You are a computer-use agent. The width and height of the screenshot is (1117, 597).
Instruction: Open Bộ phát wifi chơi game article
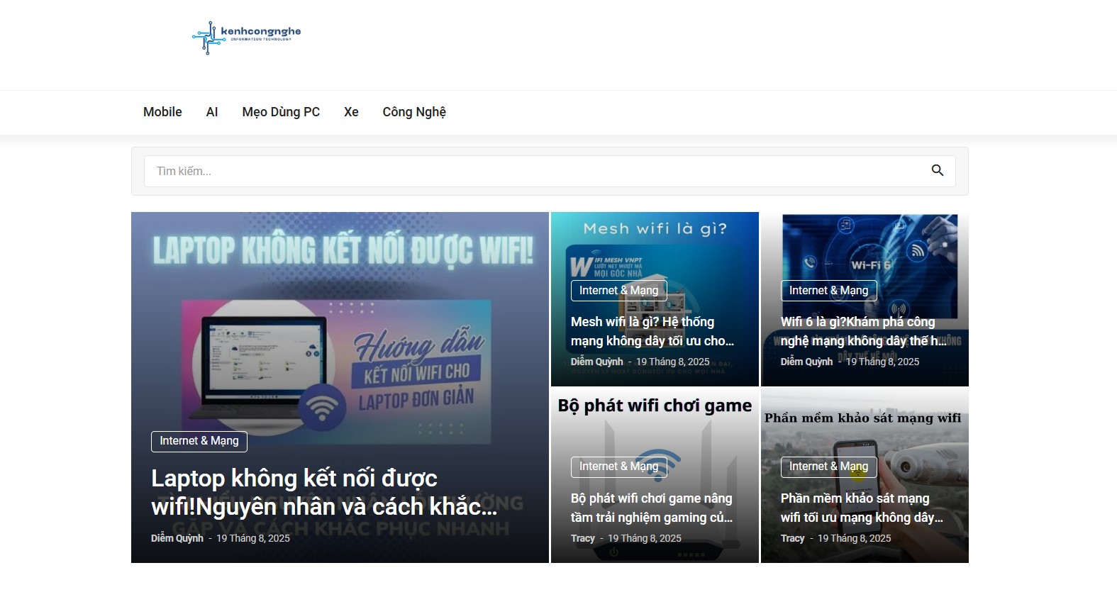point(652,508)
